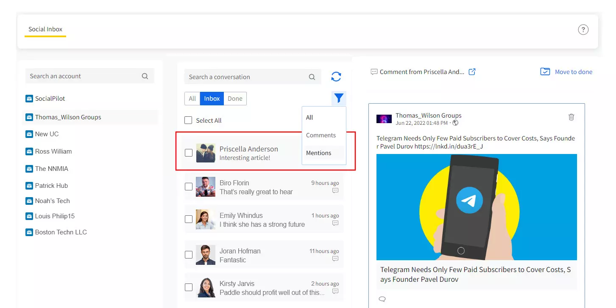
Task: Open the Social Inbox tab
Action: [45, 29]
